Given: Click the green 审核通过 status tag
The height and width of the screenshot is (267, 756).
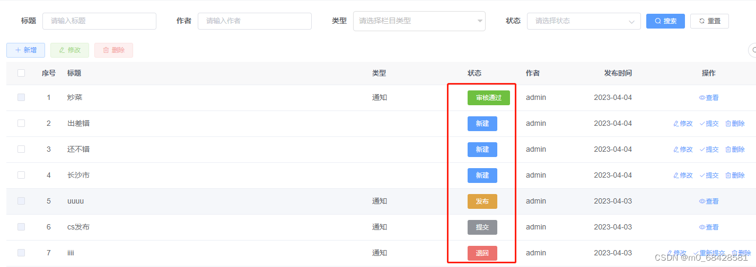Looking at the screenshot, I should (488, 98).
